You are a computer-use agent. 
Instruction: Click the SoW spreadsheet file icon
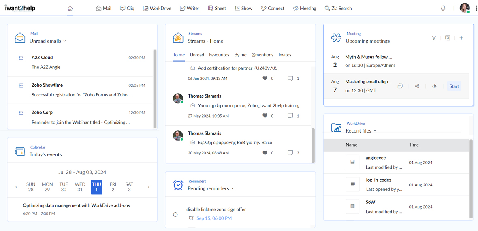point(353,206)
